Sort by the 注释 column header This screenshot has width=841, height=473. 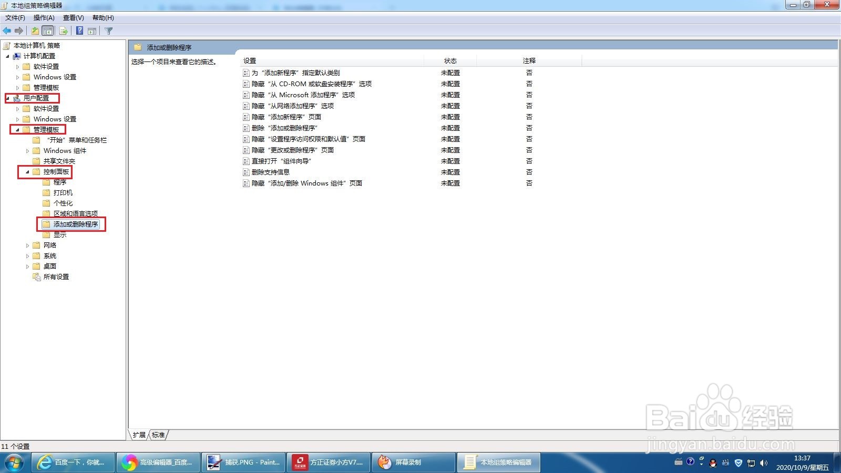click(x=529, y=61)
